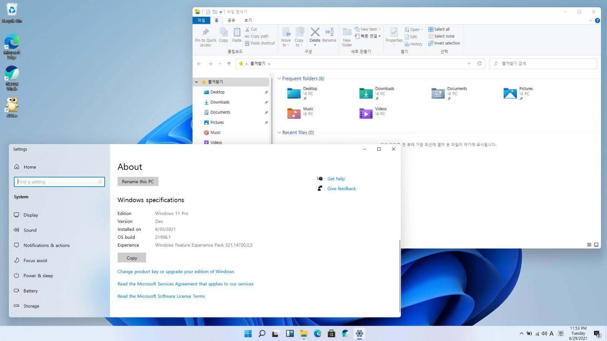Click the Back arrow in File Explorer
This screenshot has width=607, height=341.
199,64
